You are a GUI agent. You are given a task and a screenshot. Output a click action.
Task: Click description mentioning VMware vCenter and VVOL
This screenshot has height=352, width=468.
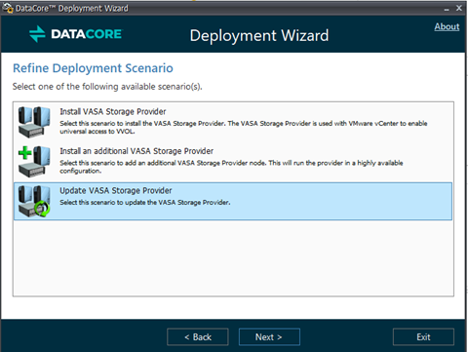click(x=244, y=127)
